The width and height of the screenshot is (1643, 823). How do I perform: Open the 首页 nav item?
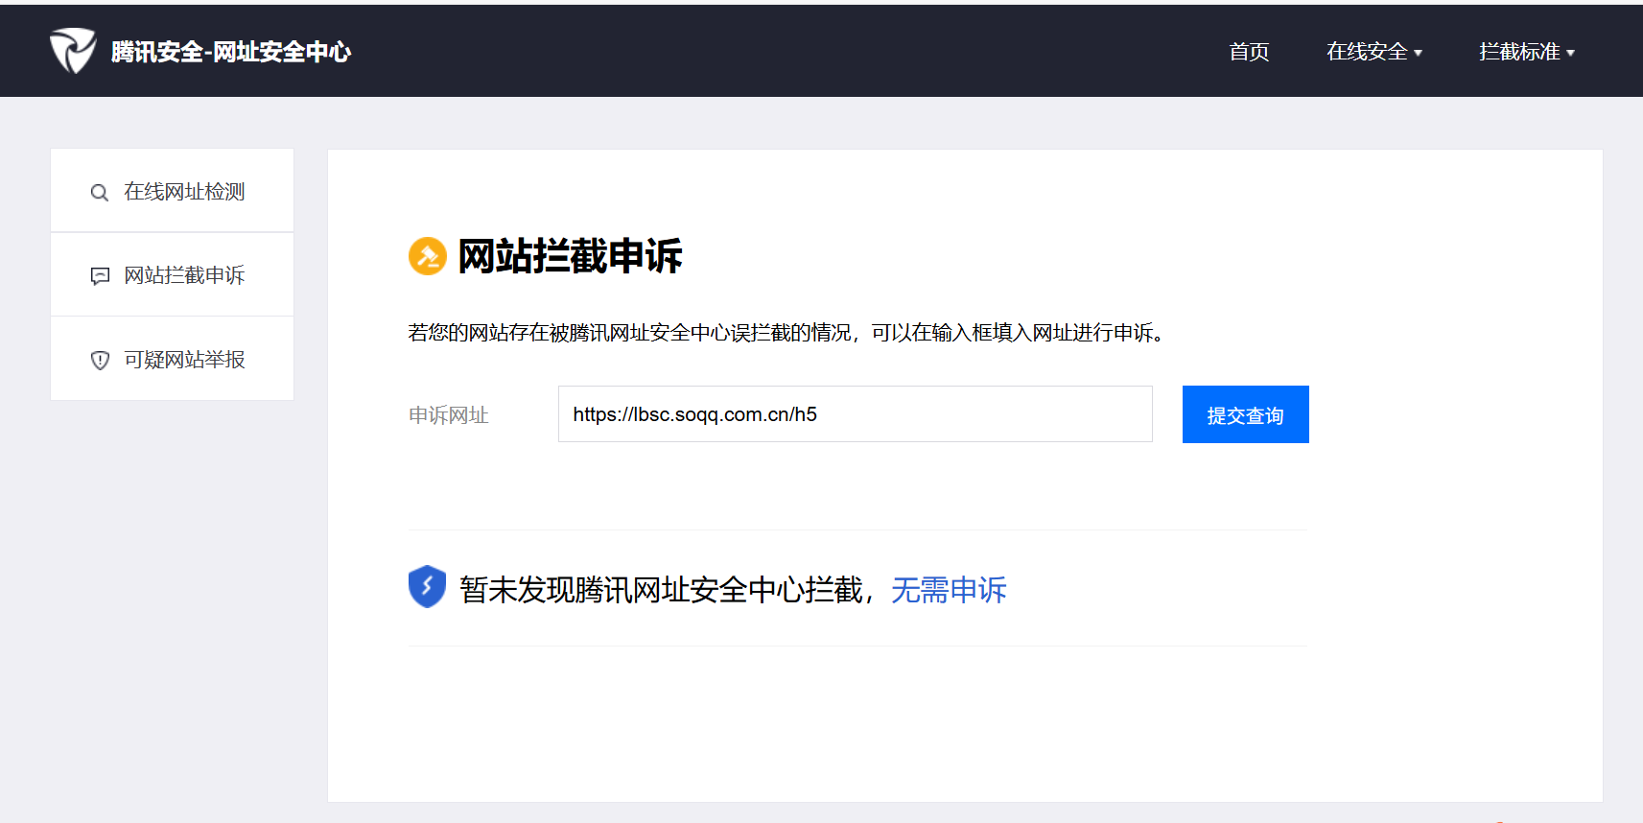click(1249, 52)
